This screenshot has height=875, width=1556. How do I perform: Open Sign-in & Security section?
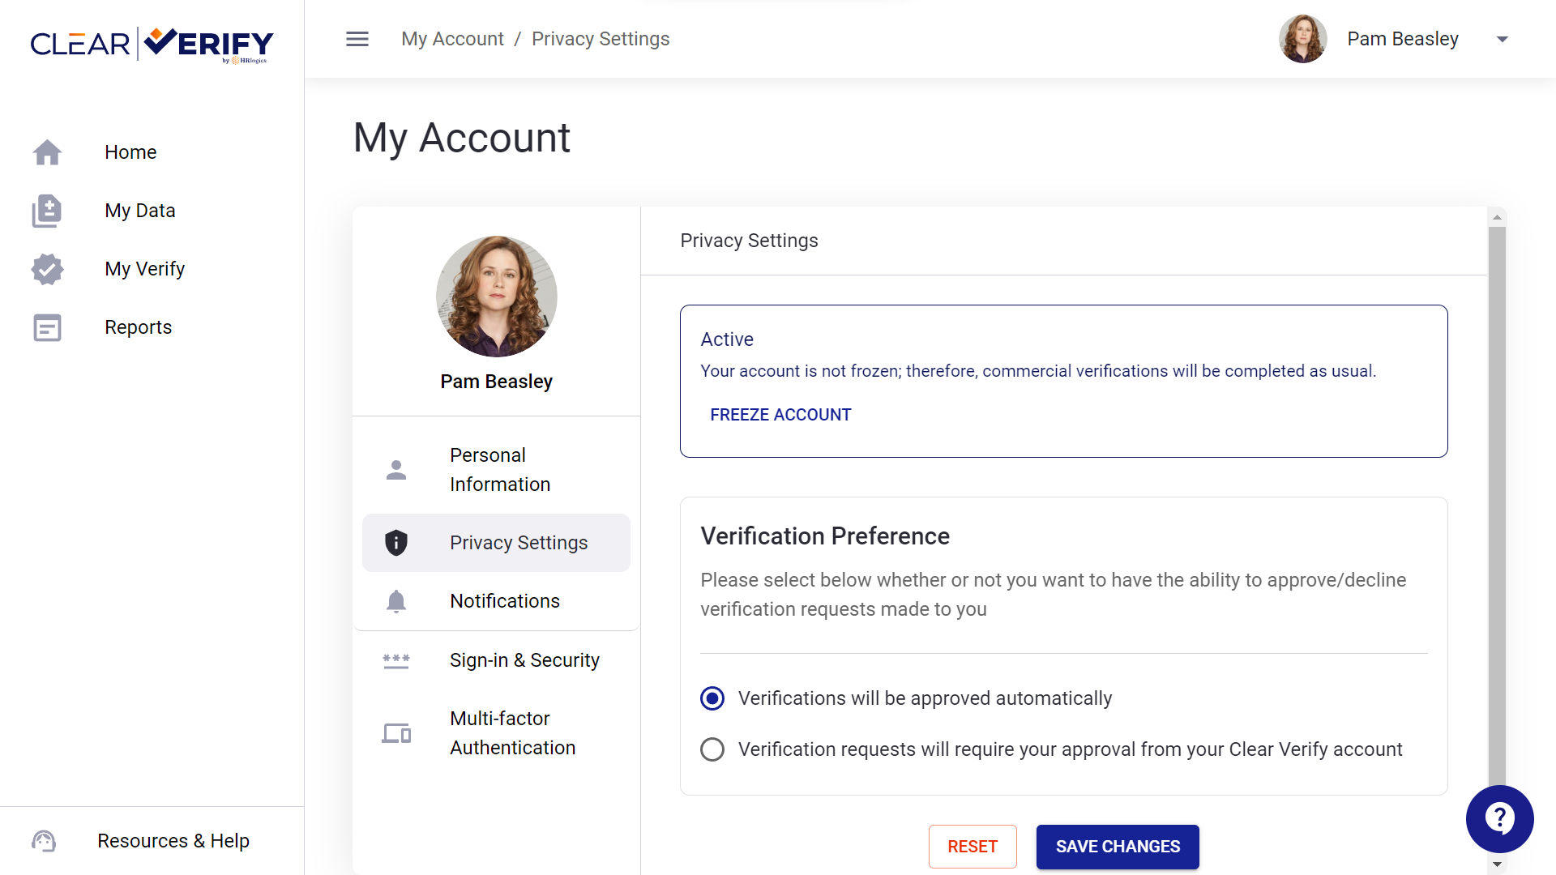[x=496, y=660]
